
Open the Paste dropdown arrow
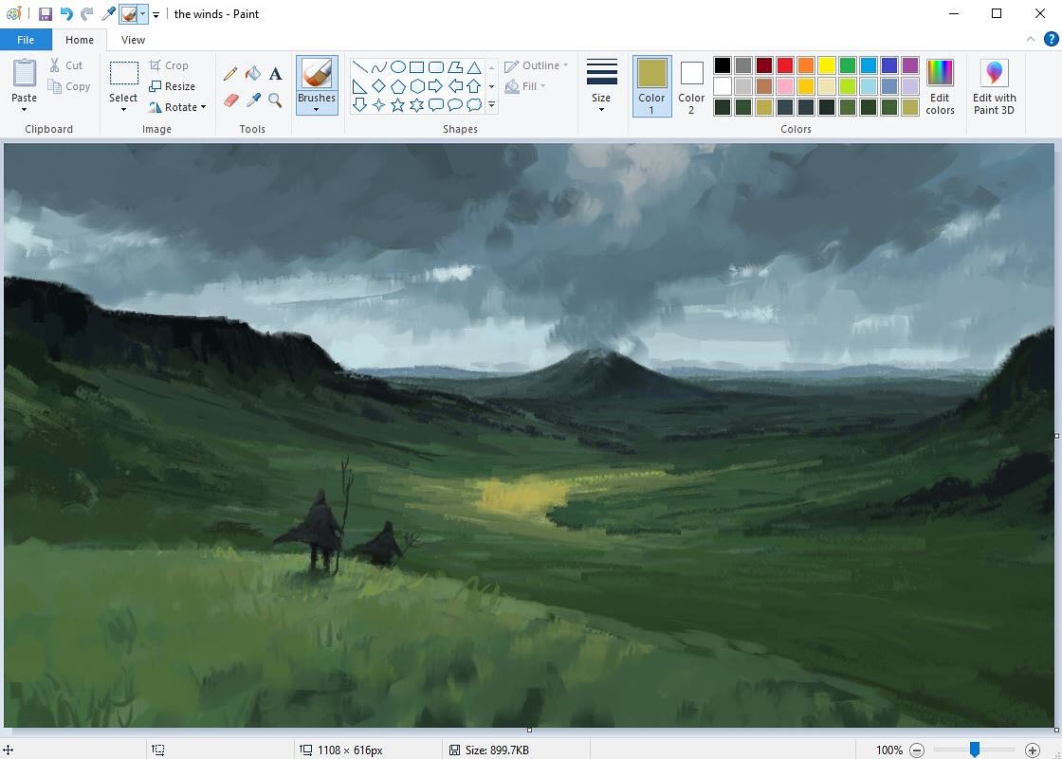click(x=25, y=110)
